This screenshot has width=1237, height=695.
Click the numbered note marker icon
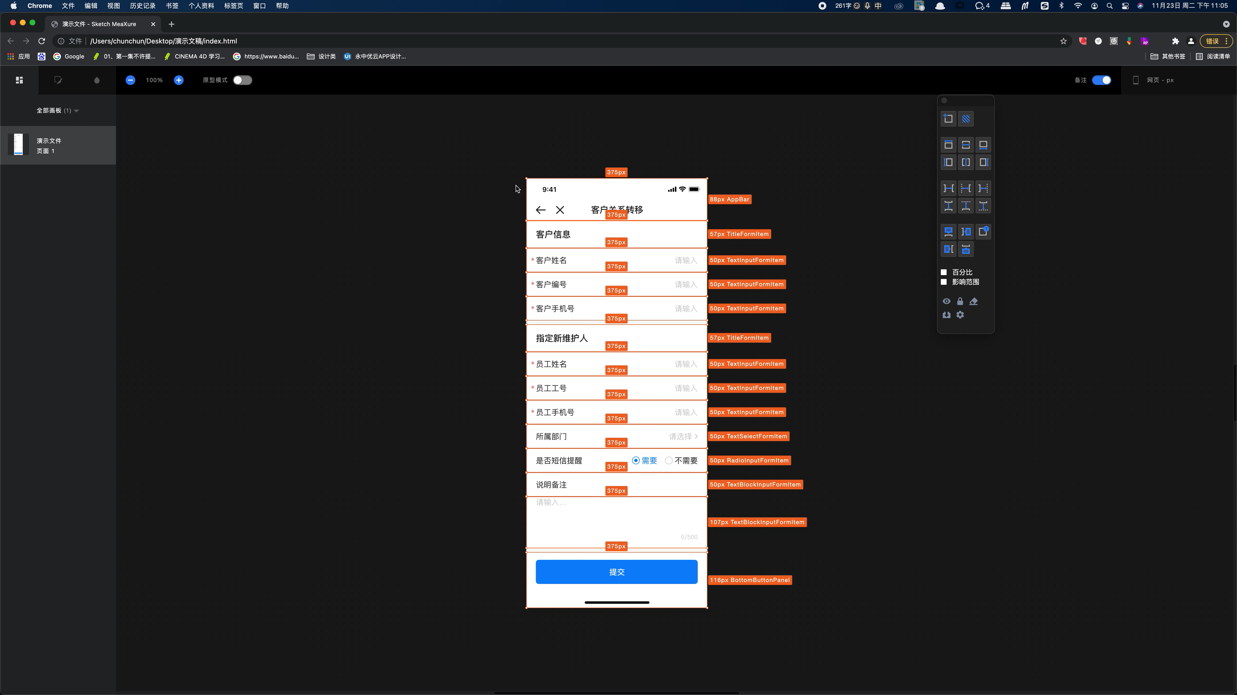point(983,232)
